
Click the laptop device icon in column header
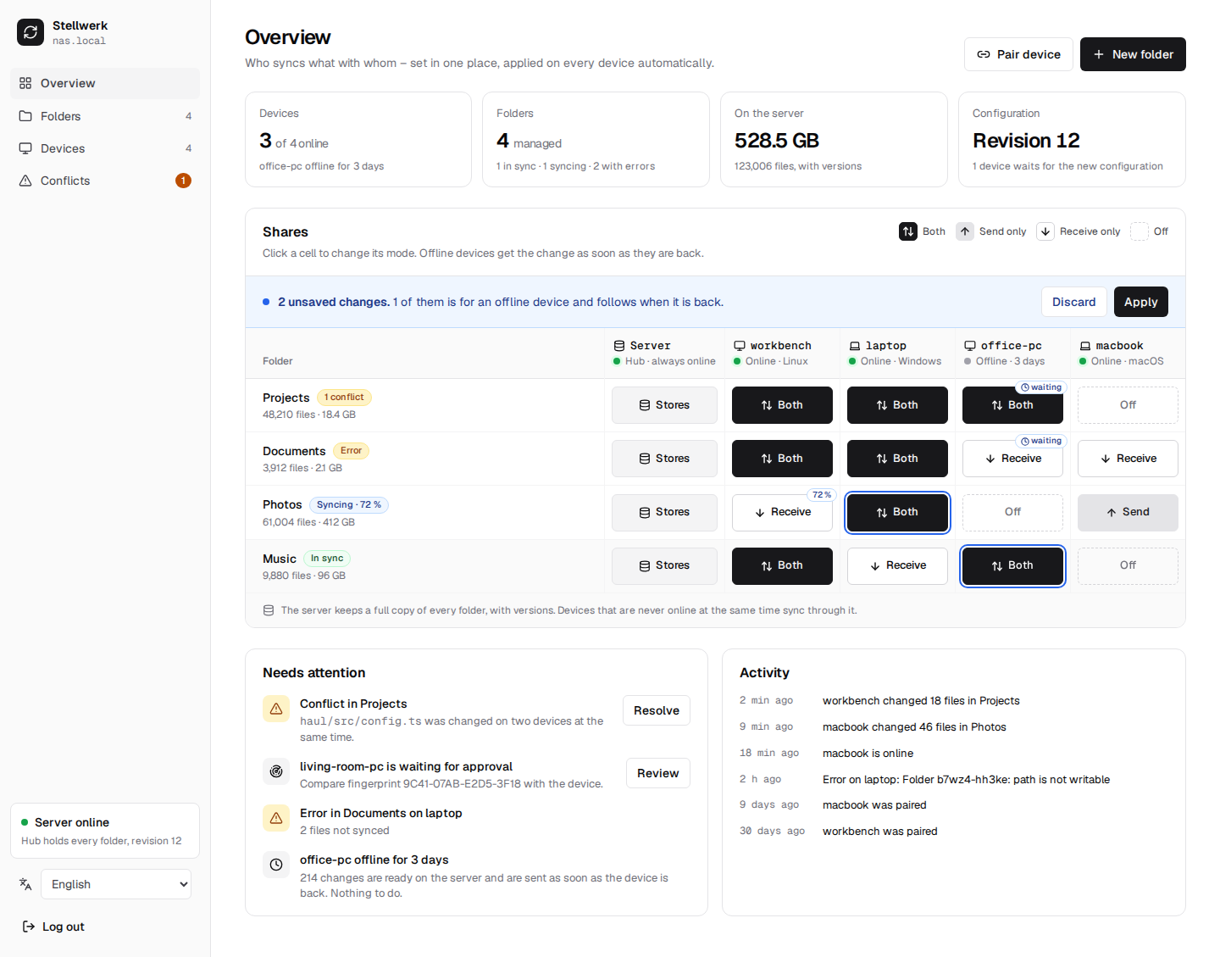(x=855, y=346)
